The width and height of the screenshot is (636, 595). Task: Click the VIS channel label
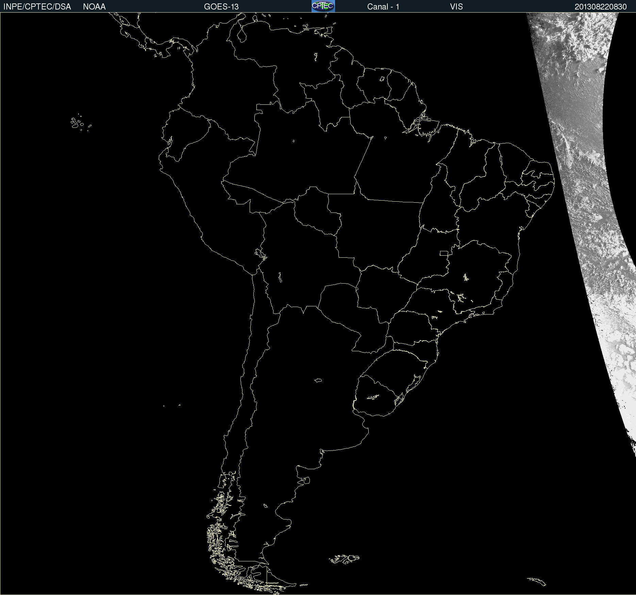coord(456,7)
